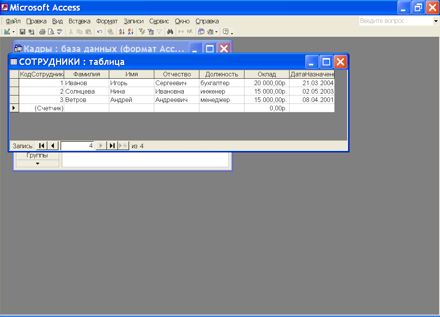440x317 pixels.
Task: Open Filter by Form icon
Action: (151, 32)
